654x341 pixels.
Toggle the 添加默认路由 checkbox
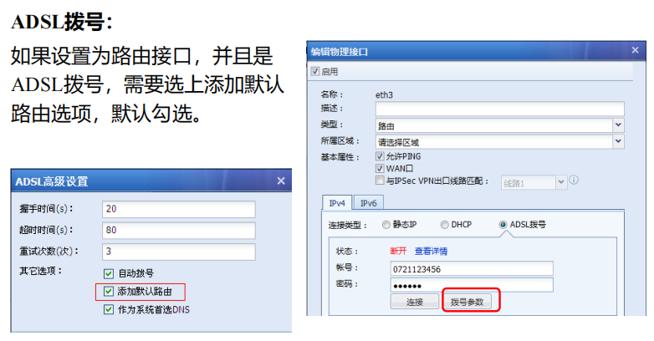(109, 292)
